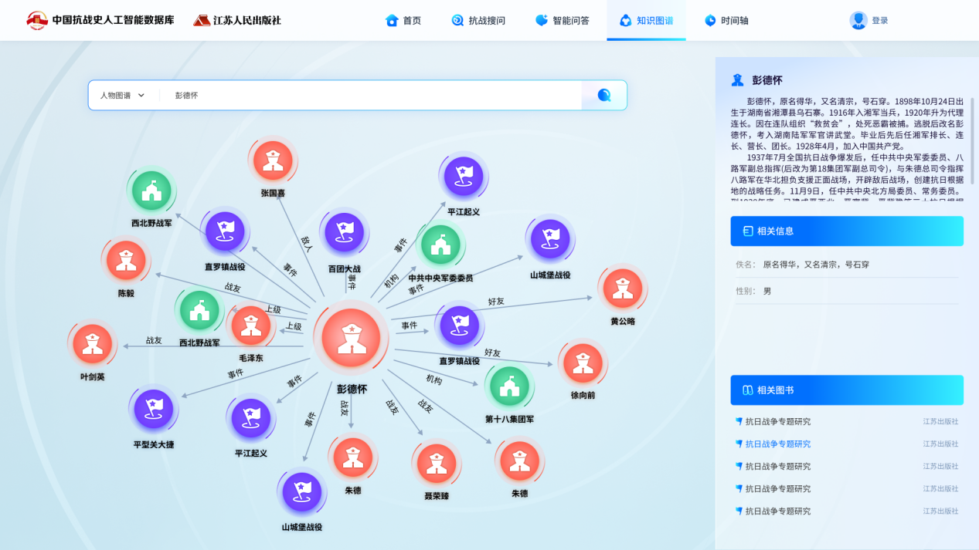Click the user avatar icon beside 登录

pos(858,21)
